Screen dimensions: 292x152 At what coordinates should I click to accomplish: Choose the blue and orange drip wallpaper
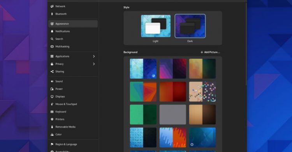(x=173, y=138)
